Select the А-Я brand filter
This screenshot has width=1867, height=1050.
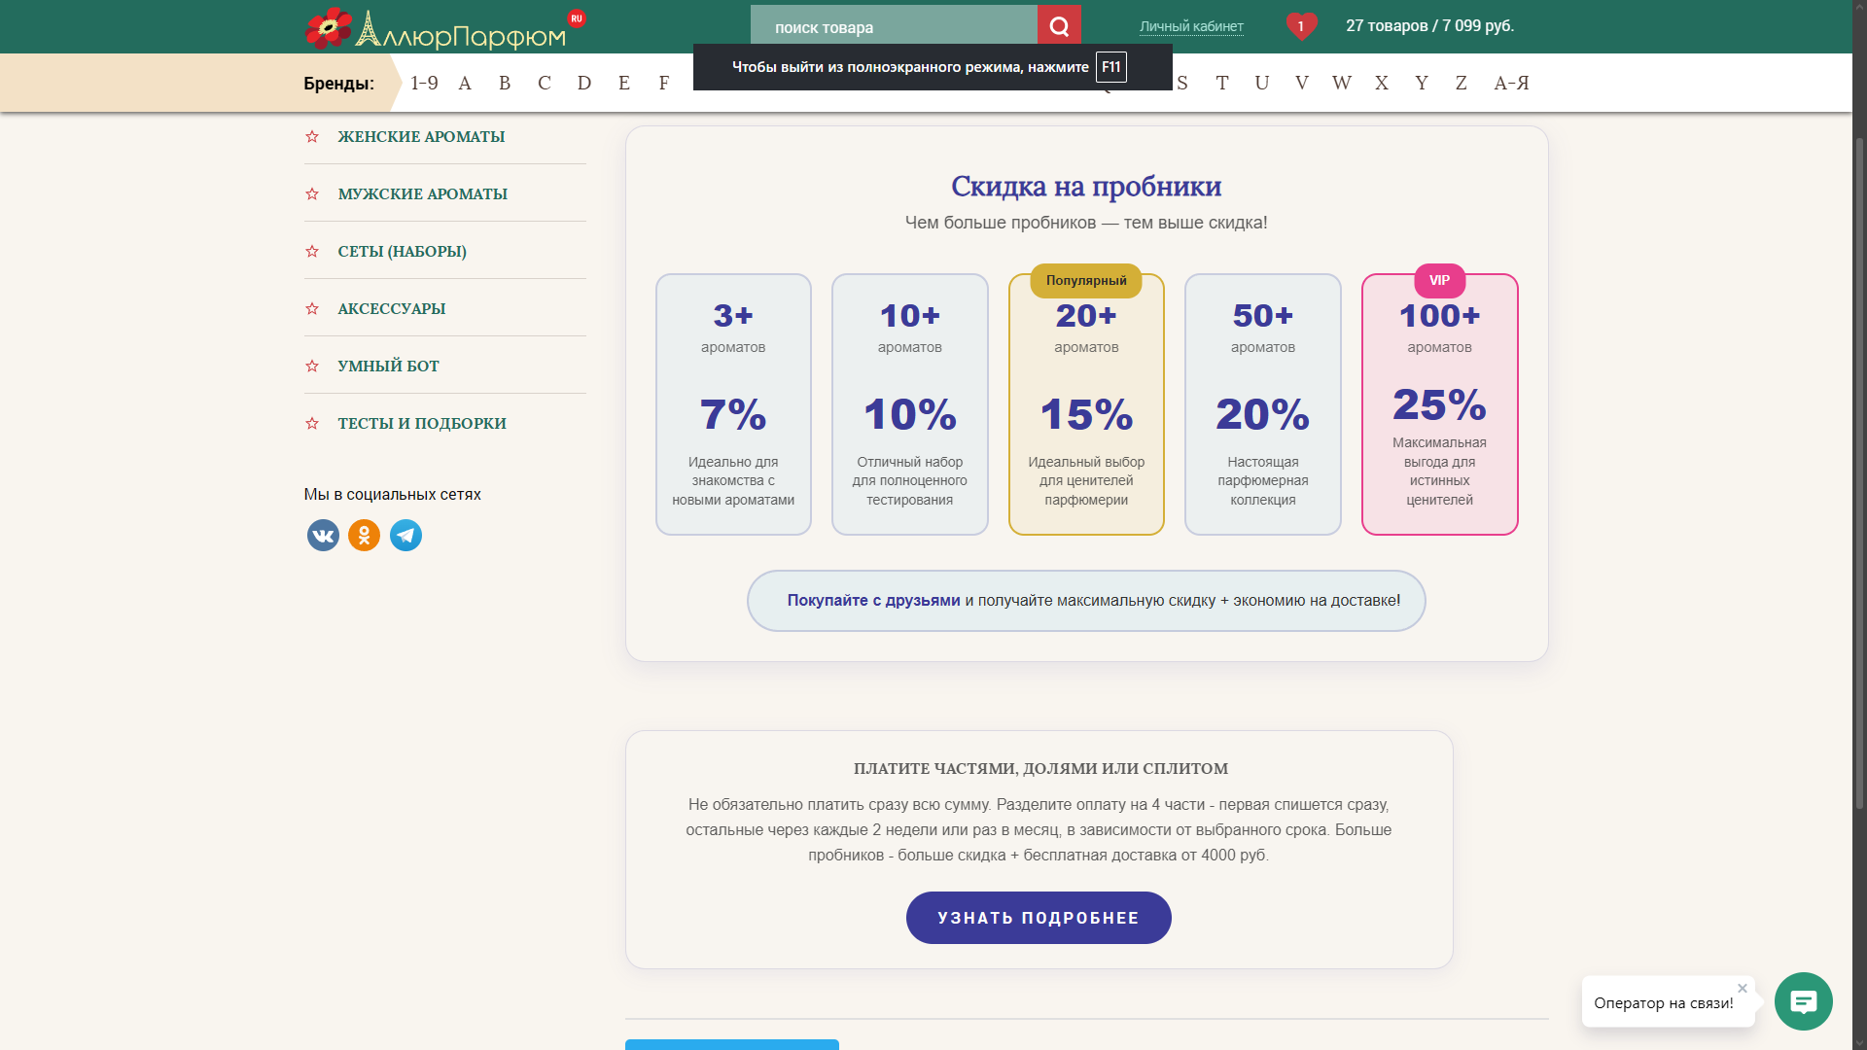[1511, 84]
